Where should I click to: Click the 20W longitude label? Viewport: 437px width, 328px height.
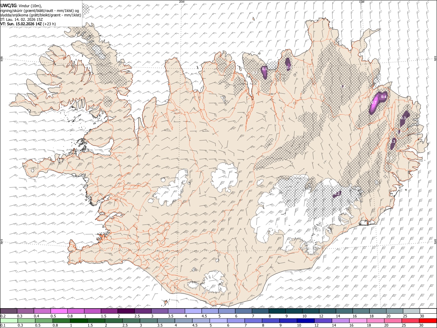182,2
